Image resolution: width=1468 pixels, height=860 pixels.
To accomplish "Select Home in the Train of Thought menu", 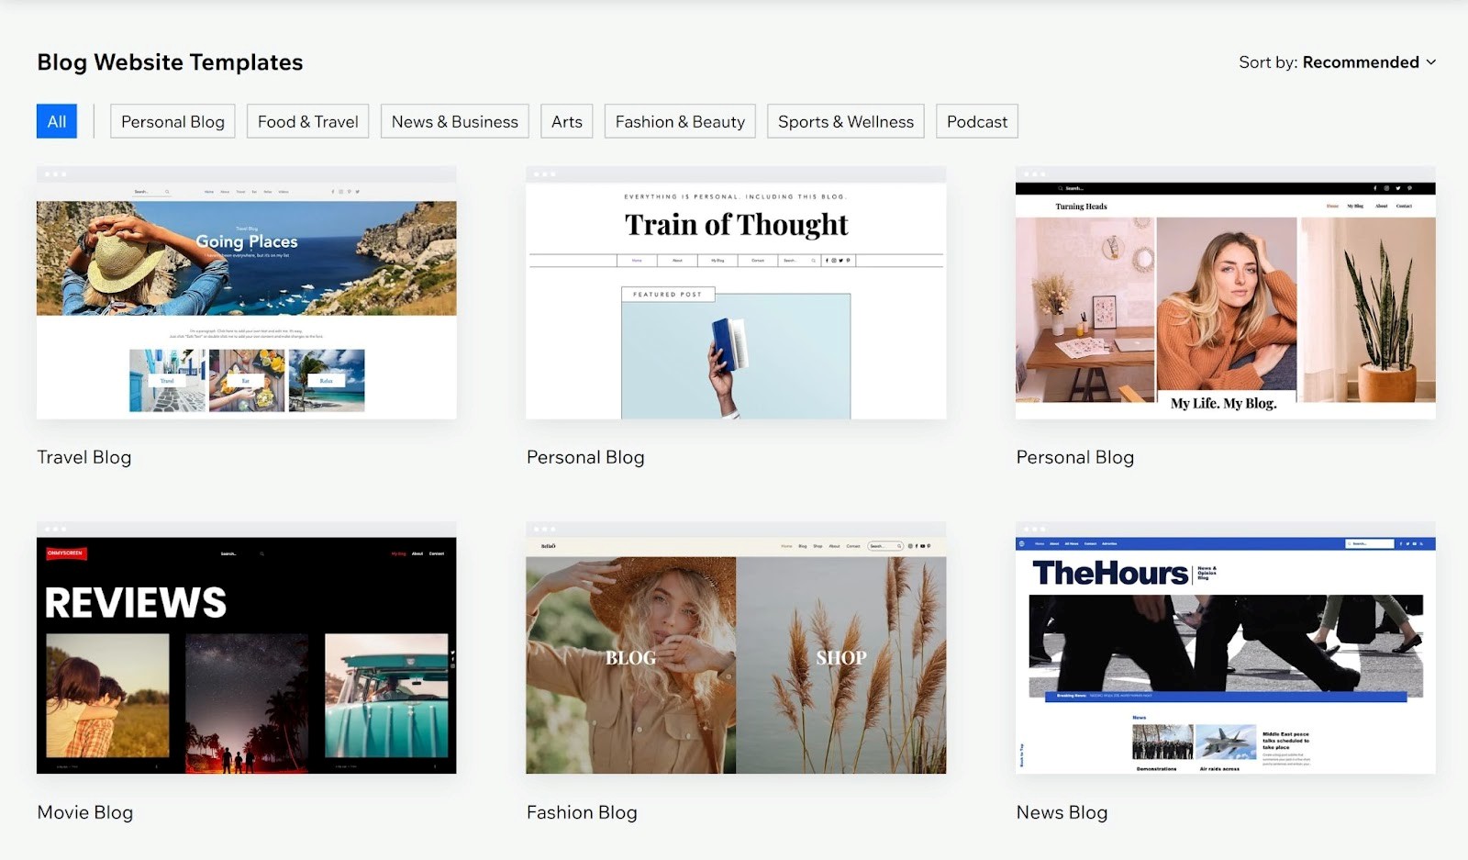I will coord(637,261).
